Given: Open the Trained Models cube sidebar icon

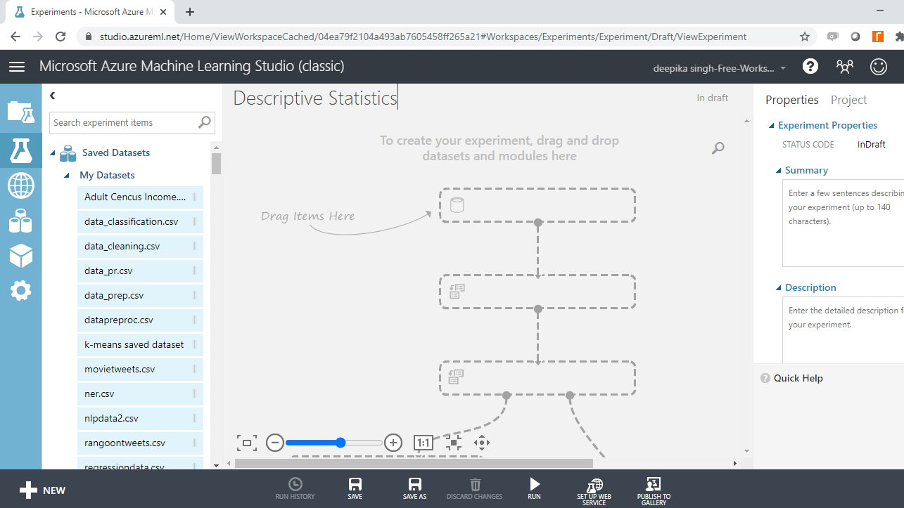Looking at the screenshot, I should [x=20, y=256].
